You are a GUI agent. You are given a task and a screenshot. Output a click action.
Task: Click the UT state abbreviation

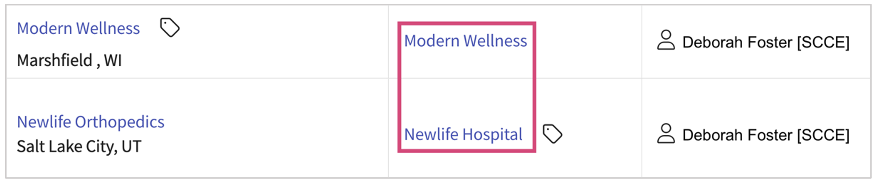[131, 146]
